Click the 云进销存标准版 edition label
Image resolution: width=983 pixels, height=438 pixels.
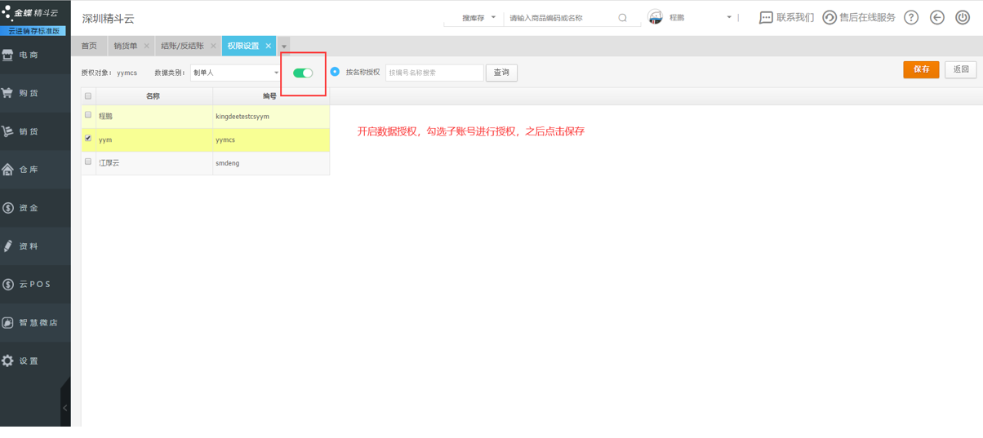pyautogui.click(x=33, y=31)
